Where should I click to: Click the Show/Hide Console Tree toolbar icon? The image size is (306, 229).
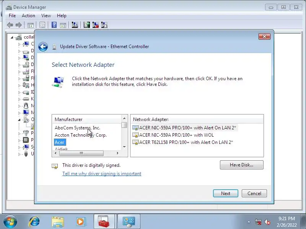[31, 25]
